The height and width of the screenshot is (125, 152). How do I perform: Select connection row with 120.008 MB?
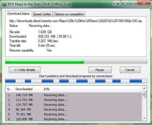click(73, 119)
